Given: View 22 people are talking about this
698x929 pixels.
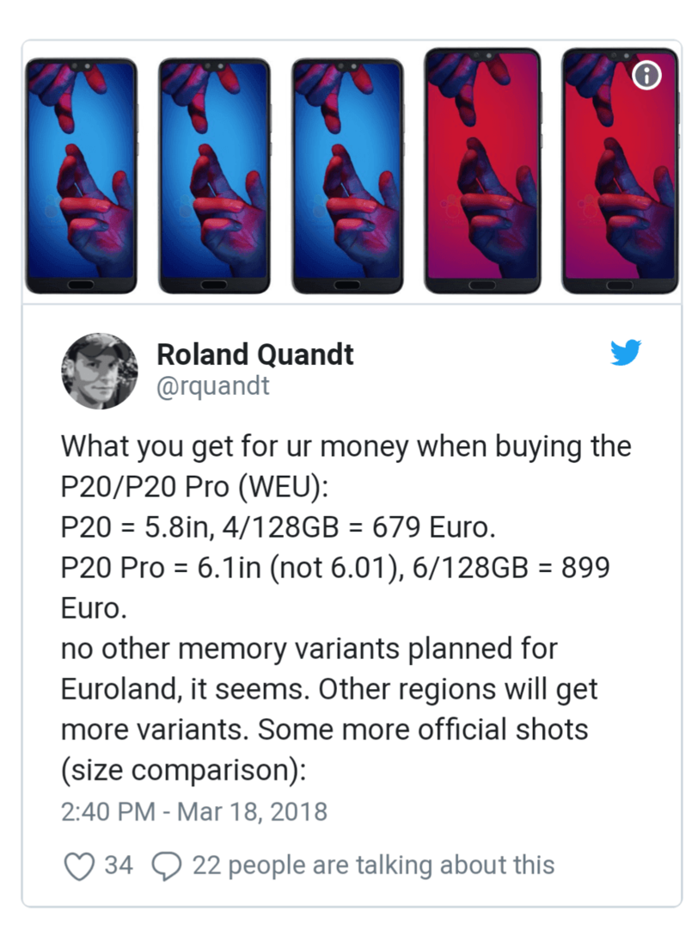Looking at the screenshot, I should [373, 865].
